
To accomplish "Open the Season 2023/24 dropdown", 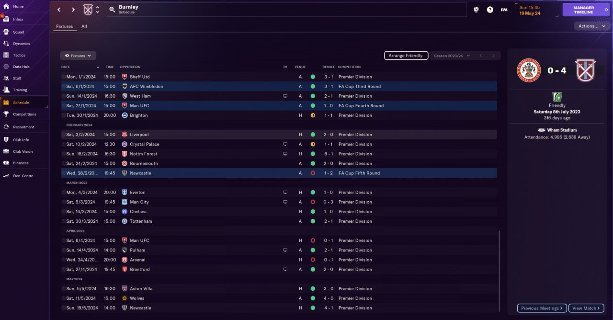I will pyautogui.click(x=452, y=56).
